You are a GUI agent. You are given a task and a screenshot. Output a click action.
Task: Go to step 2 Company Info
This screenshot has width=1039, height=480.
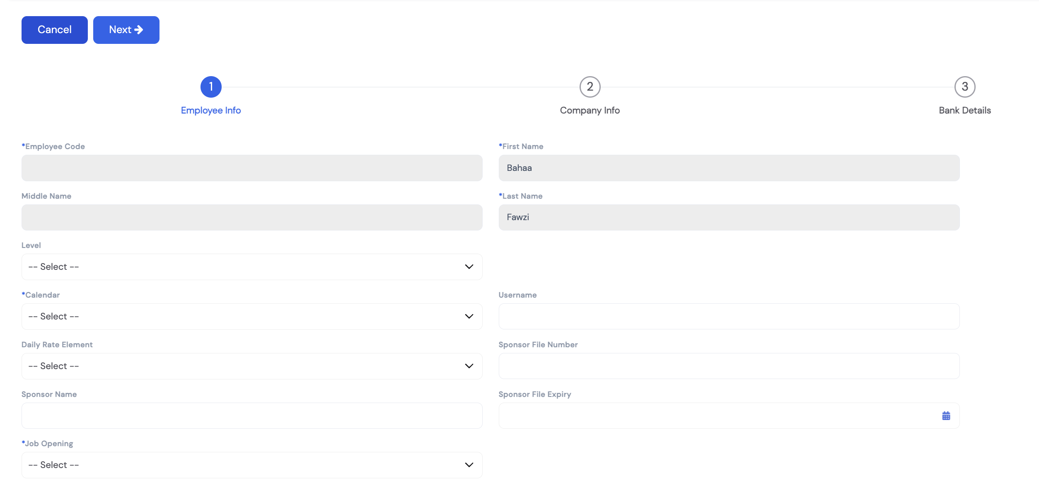pos(590,87)
